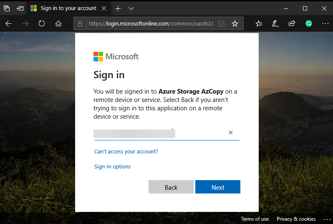This screenshot has width=333, height=224.
Task: Open the browser home page
Action: [x=58, y=24]
